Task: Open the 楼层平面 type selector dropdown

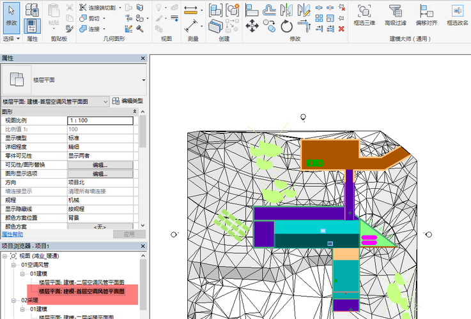Action: (143, 80)
